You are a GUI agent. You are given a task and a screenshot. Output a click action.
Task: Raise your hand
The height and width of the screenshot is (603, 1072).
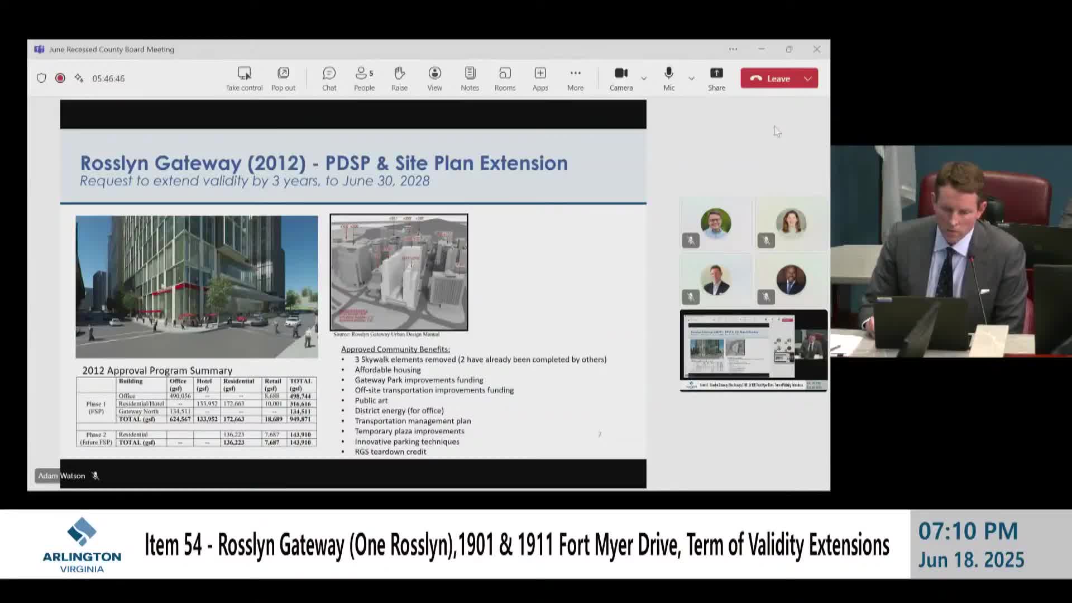[x=399, y=78]
